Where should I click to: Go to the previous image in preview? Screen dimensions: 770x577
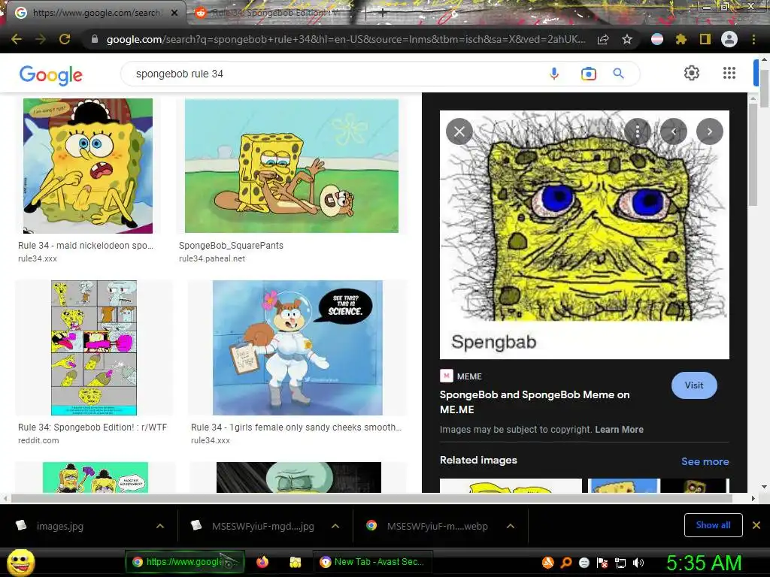click(x=673, y=131)
